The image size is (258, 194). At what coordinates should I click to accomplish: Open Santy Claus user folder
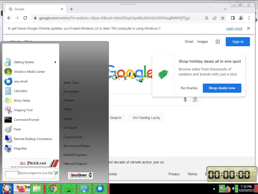[x=71, y=83]
